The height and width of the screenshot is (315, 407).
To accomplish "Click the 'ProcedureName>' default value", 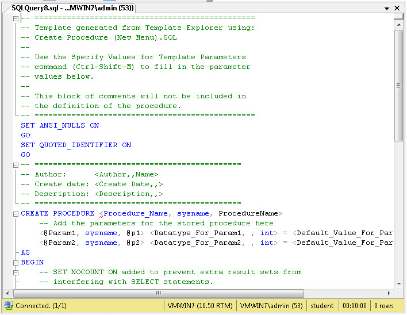I will point(251,214).
